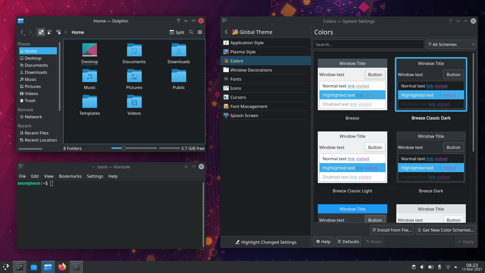Screen dimensions: 485x273
Task: Click Konsole terminal taskbar entry
Action: pos(76,267)
